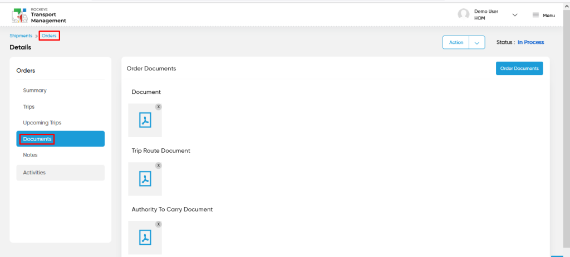This screenshot has height=257, width=570.
Task: Open the hamburger Menu icon
Action: pos(535,15)
